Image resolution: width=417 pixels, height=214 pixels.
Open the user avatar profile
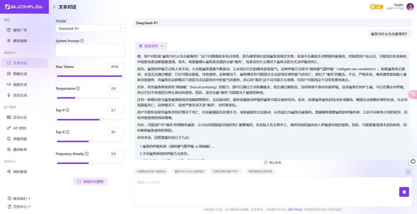tap(410, 7)
